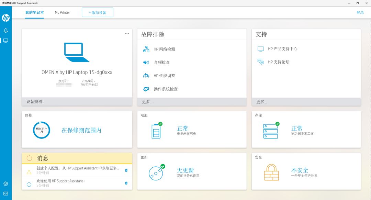Open HP 性能调整 text link
Image resolution: width=371 pixels, height=200 pixels.
(x=165, y=76)
